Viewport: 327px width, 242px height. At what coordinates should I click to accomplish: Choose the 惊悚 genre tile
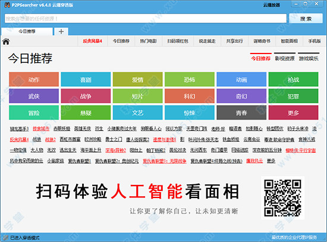point(190,112)
